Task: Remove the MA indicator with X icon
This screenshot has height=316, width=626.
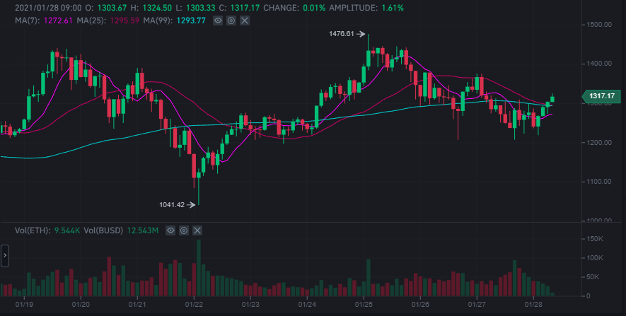Action: (245, 21)
